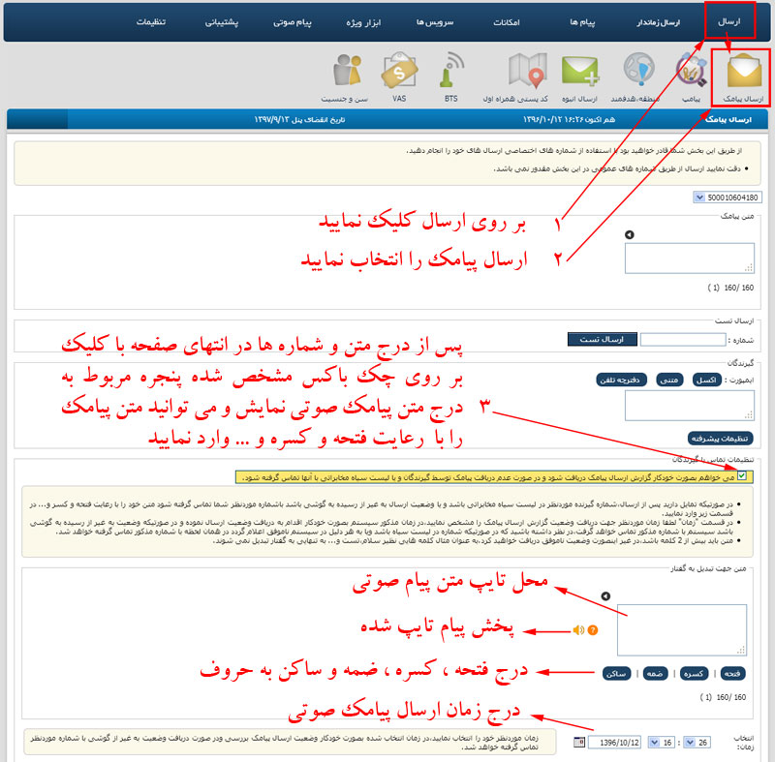The image size is (775, 762).
Task: Open the ارسال پیامک envelope icon
Action: [x=743, y=72]
